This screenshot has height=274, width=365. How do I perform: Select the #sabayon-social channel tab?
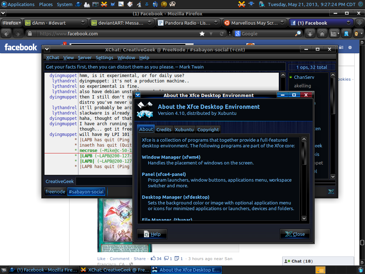point(86,192)
